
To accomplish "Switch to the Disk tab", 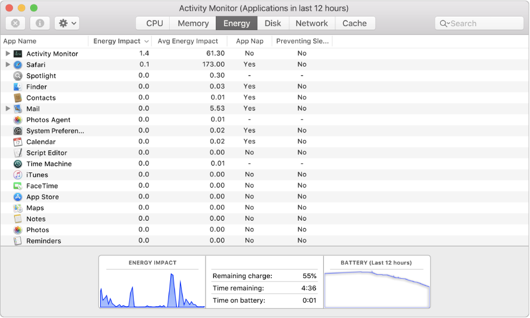I will point(273,23).
